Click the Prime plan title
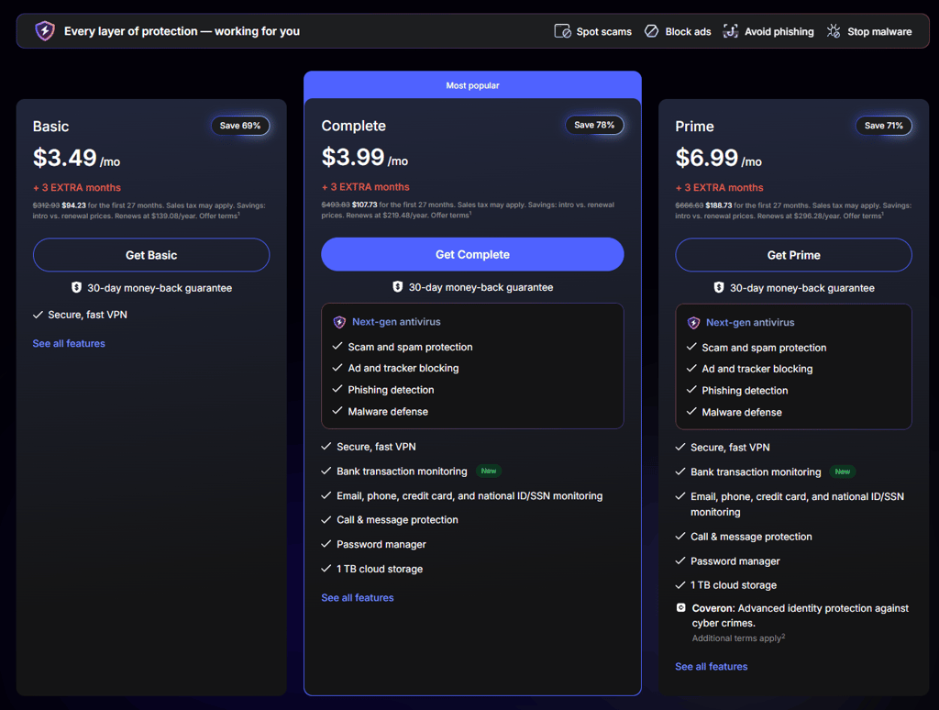939x710 pixels. point(695,127)
